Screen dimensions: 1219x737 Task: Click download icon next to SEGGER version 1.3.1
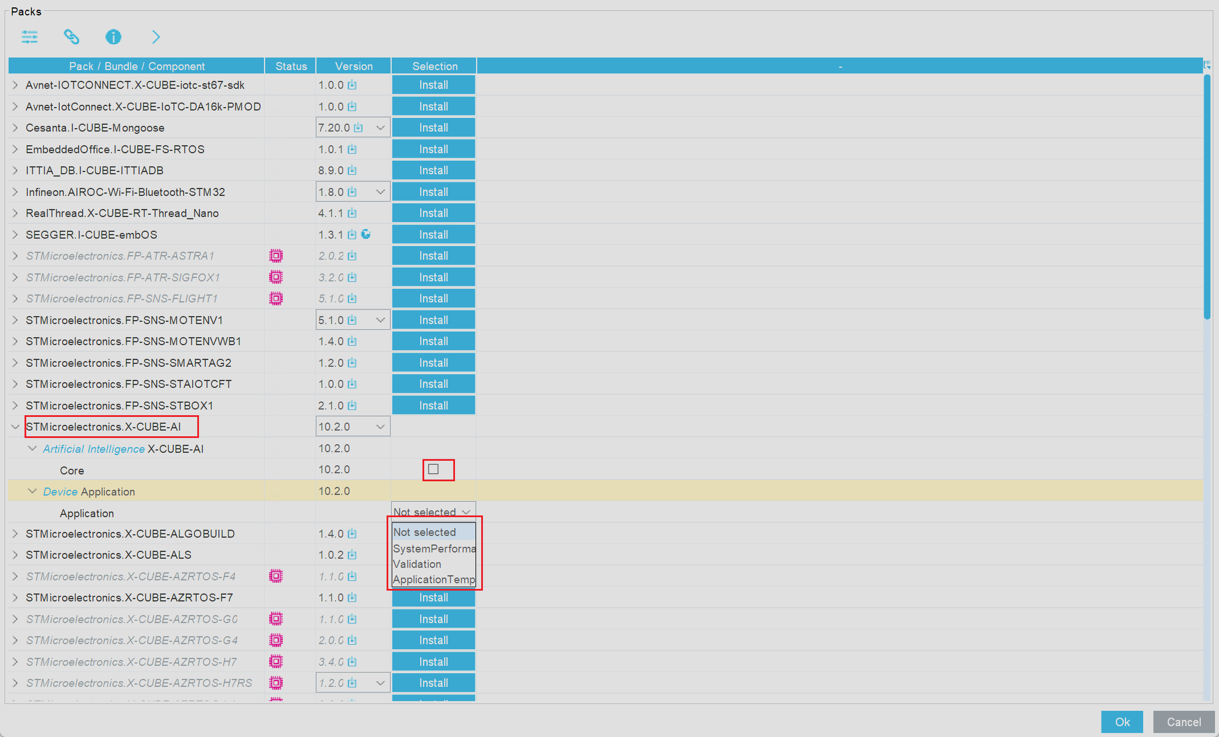(x=352, y=235)
